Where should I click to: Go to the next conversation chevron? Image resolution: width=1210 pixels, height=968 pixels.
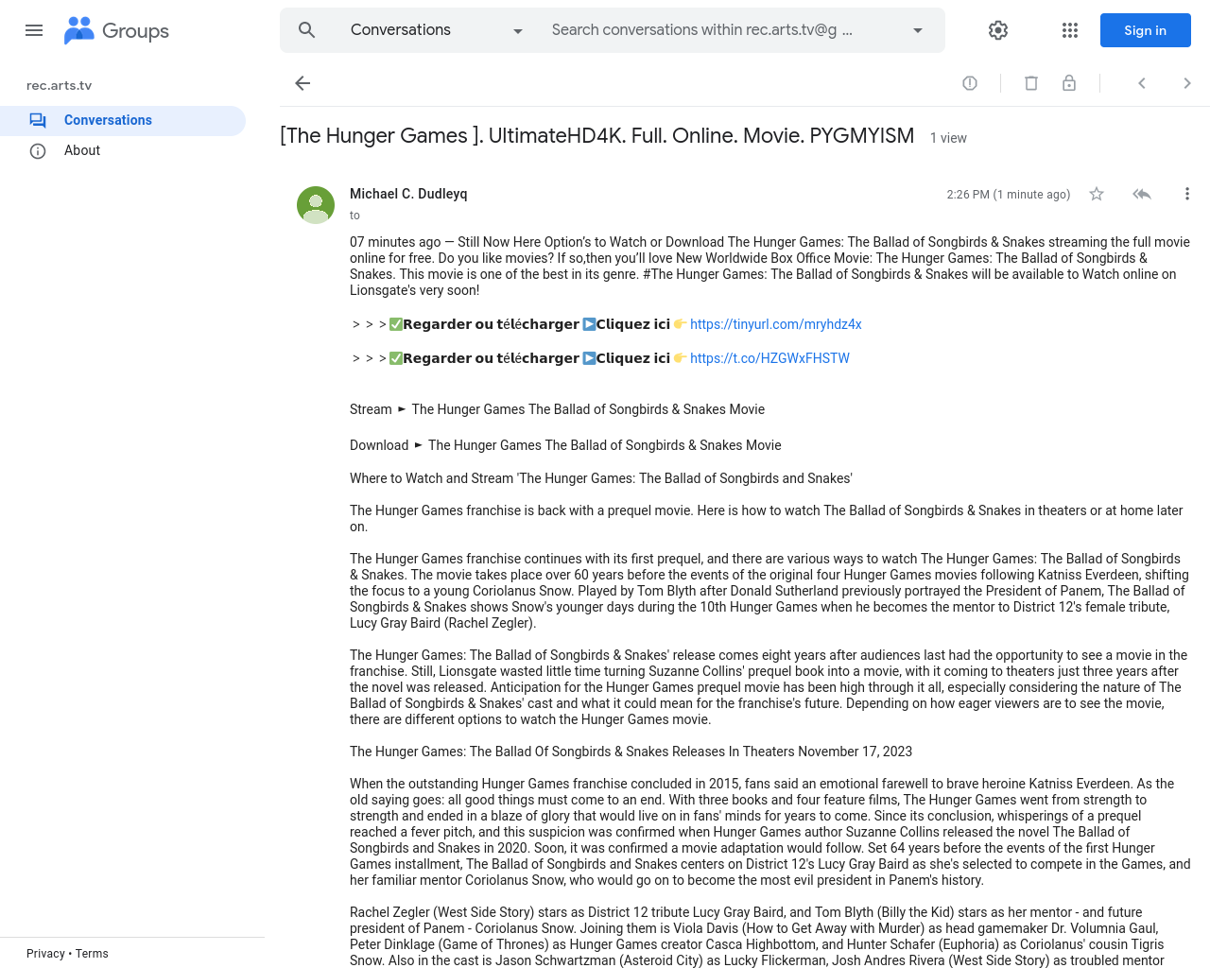pyautogui.click(x=1187, y=83)
